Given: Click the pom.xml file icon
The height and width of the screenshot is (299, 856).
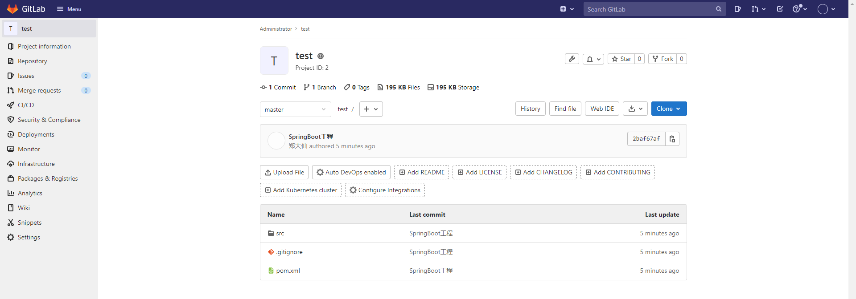Looking at the screenshot, I should point(271,271).
